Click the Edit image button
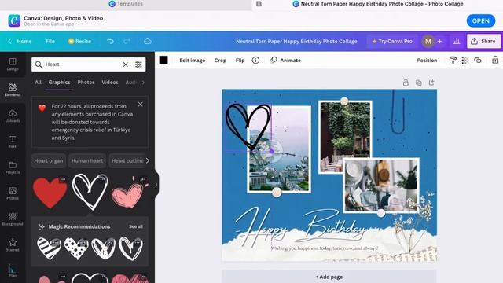Image resolution: width=503 pixels, height=283 pixels. tap(192, 60)
